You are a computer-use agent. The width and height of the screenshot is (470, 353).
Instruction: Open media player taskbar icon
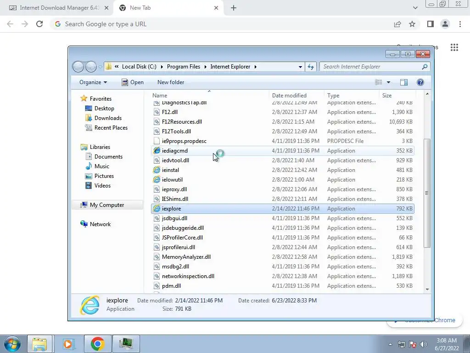tap(68, 344)
